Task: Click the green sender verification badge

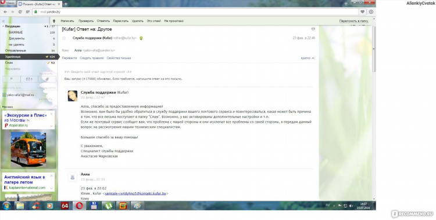Action: click(141, 38)
